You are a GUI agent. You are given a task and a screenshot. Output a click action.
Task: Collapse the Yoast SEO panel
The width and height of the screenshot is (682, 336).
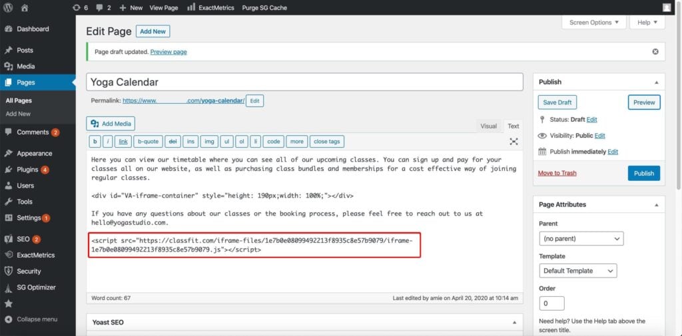(x=515, y=323)
